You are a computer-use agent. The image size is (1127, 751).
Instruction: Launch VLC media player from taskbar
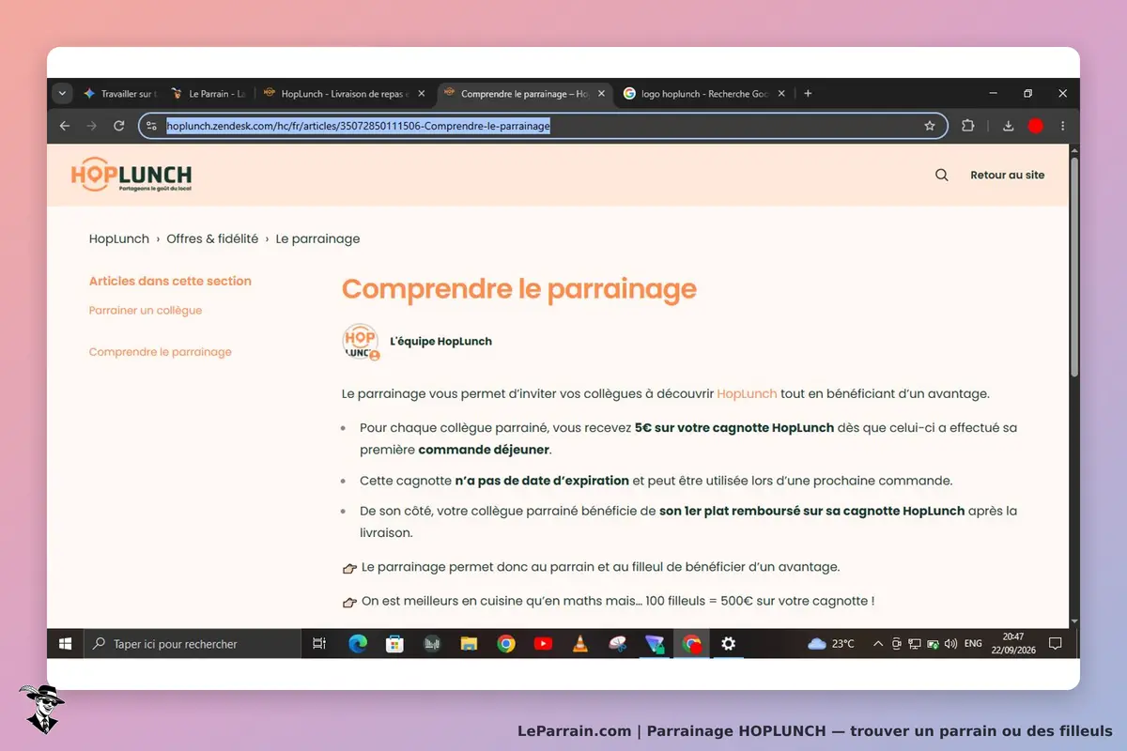pos(580,644)
